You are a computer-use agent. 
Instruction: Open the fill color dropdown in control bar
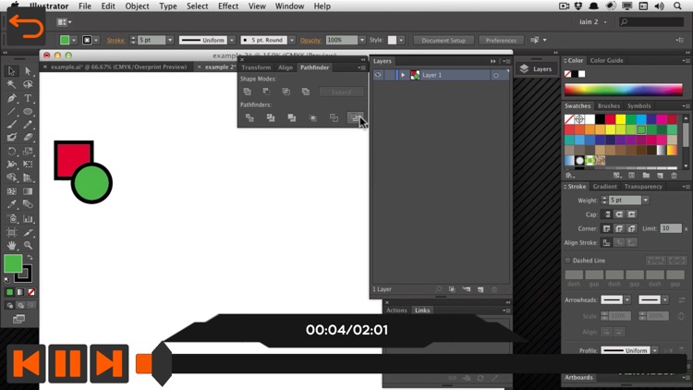pyautogui.click(x=74, y=41)
